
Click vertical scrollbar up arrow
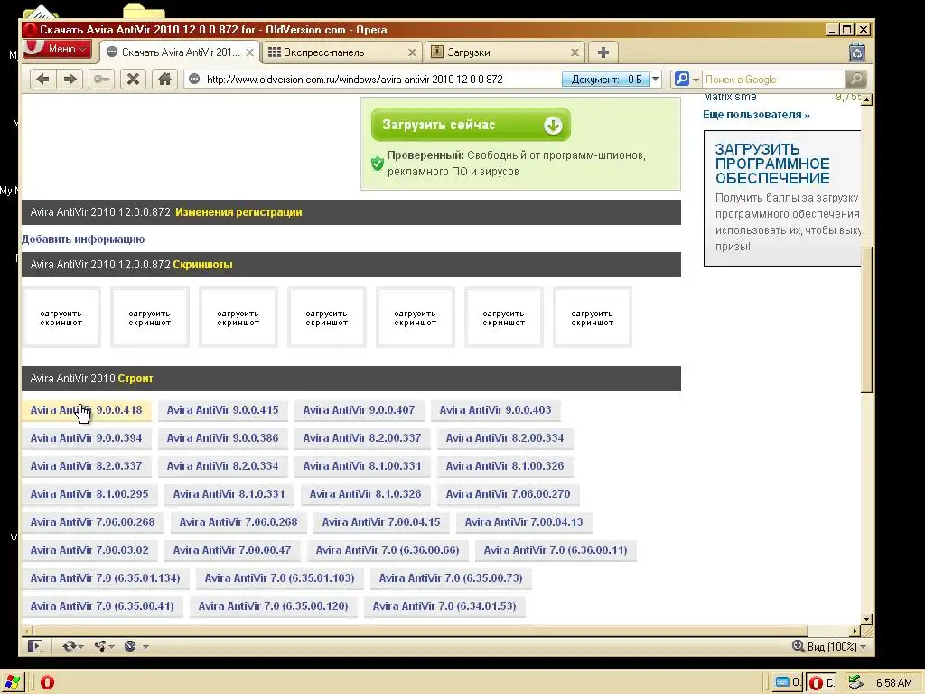click(x=866, y=100)
